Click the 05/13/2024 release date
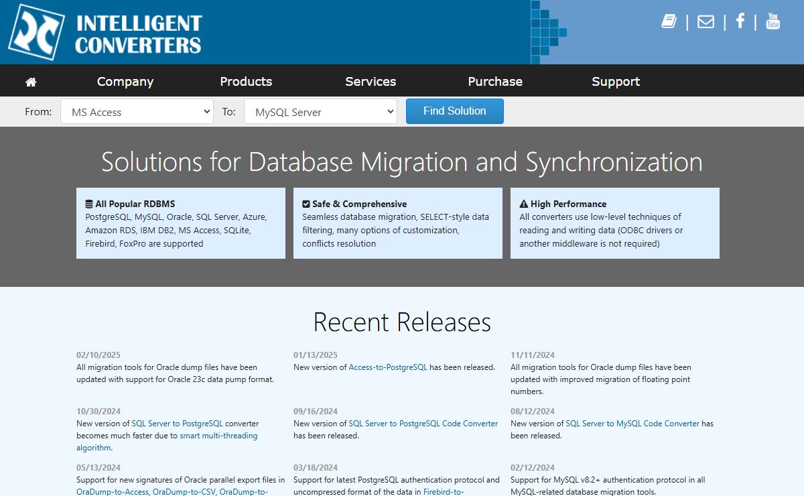This screenshot has height=496, width=804. pyautogui.click(x=98, y=468)
